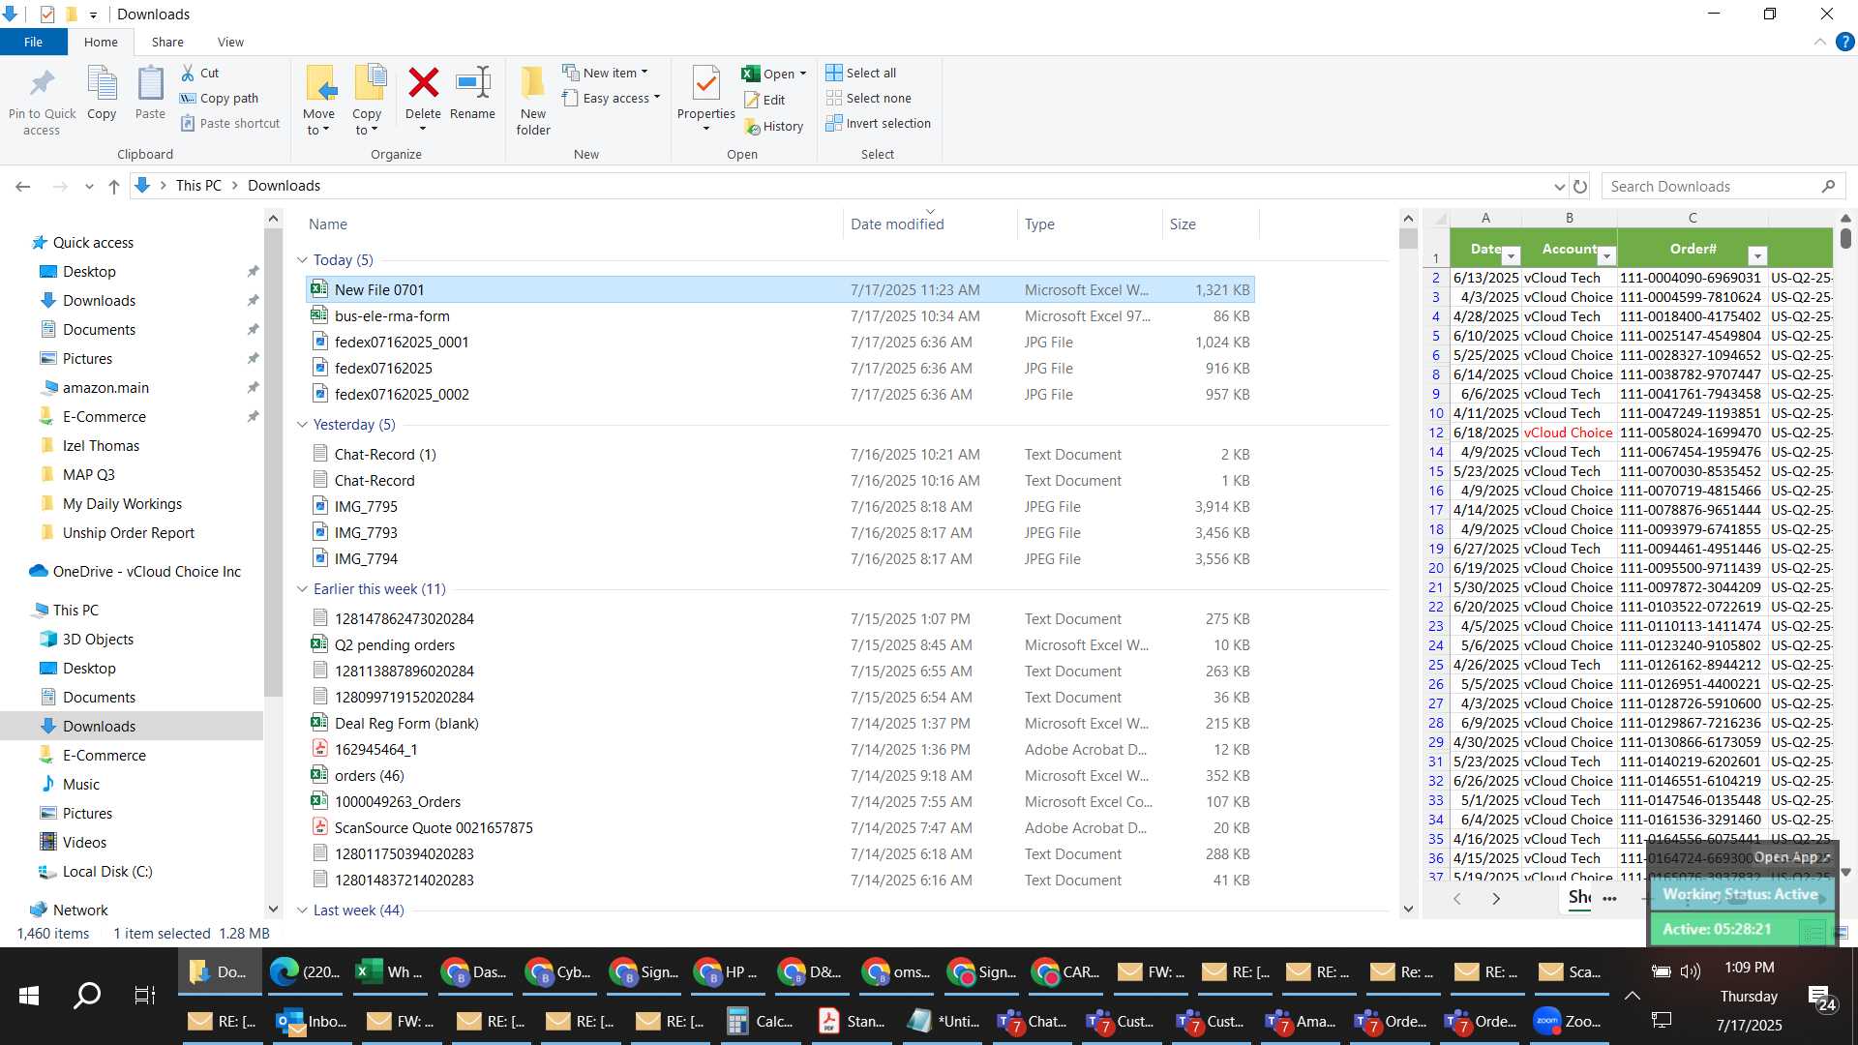The height and width of the screenshot is (1045, 1858).
Task: Switch to the View ribbon tab
Action: coord(230,42)
